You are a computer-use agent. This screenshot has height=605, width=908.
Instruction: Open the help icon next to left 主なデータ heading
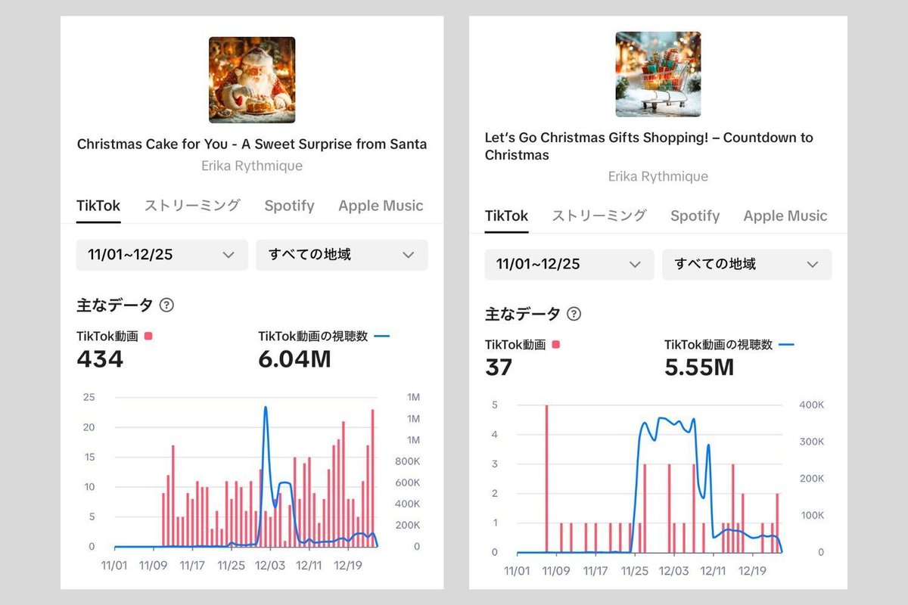(x=167, y=305)
